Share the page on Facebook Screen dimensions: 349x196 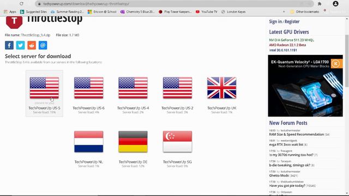click(x=9, y=45)
